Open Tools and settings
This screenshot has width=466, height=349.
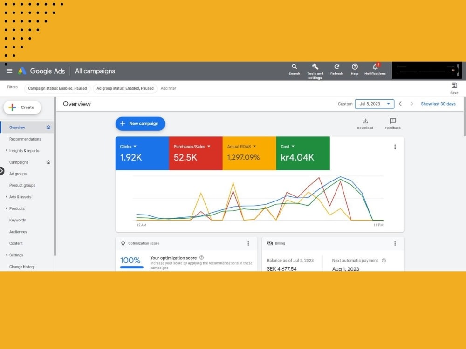(x=315, y=71)
